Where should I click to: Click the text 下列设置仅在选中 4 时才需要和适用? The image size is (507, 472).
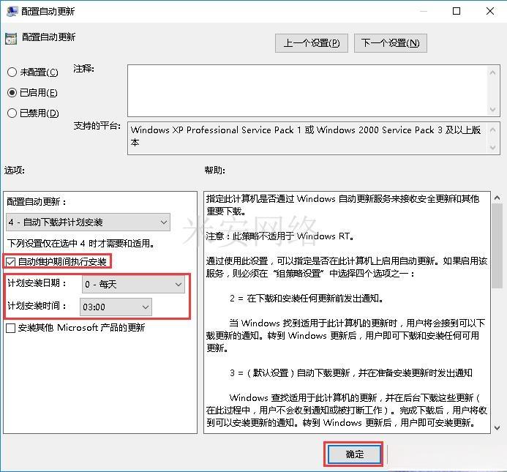[x=80, y=243]
